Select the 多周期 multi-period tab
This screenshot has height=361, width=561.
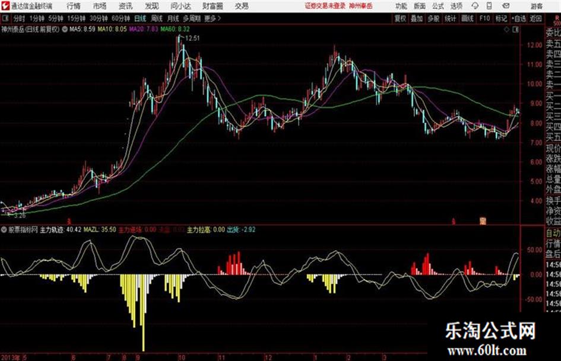[x=192, y=18]
